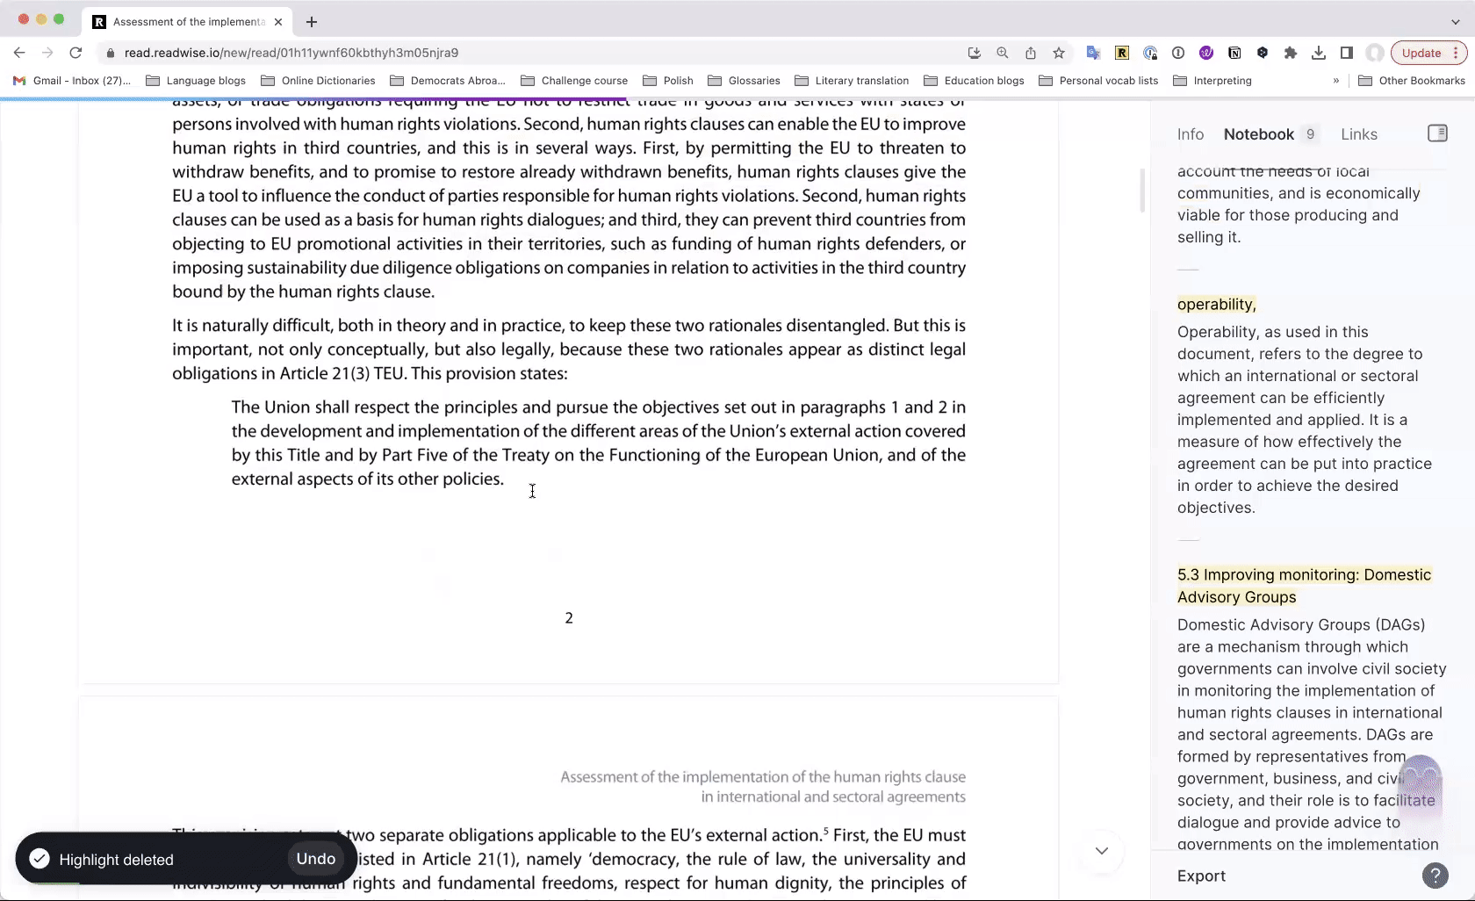1475x901 pixels.
Task: Open the Extensions puzzle menu
Action: coord(1291,53)
